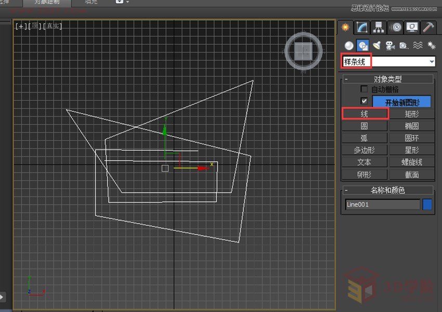442x312 pixels.
Task: Open the Cameras category icon
Action: [391, 45]
